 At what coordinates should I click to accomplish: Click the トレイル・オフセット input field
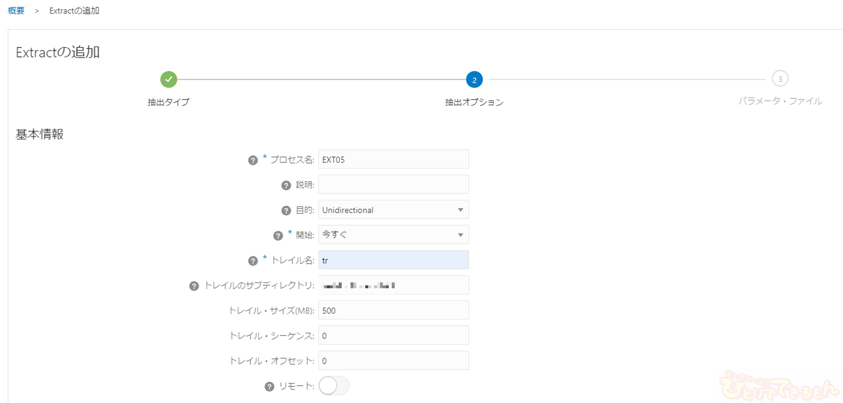coord(393,361)
